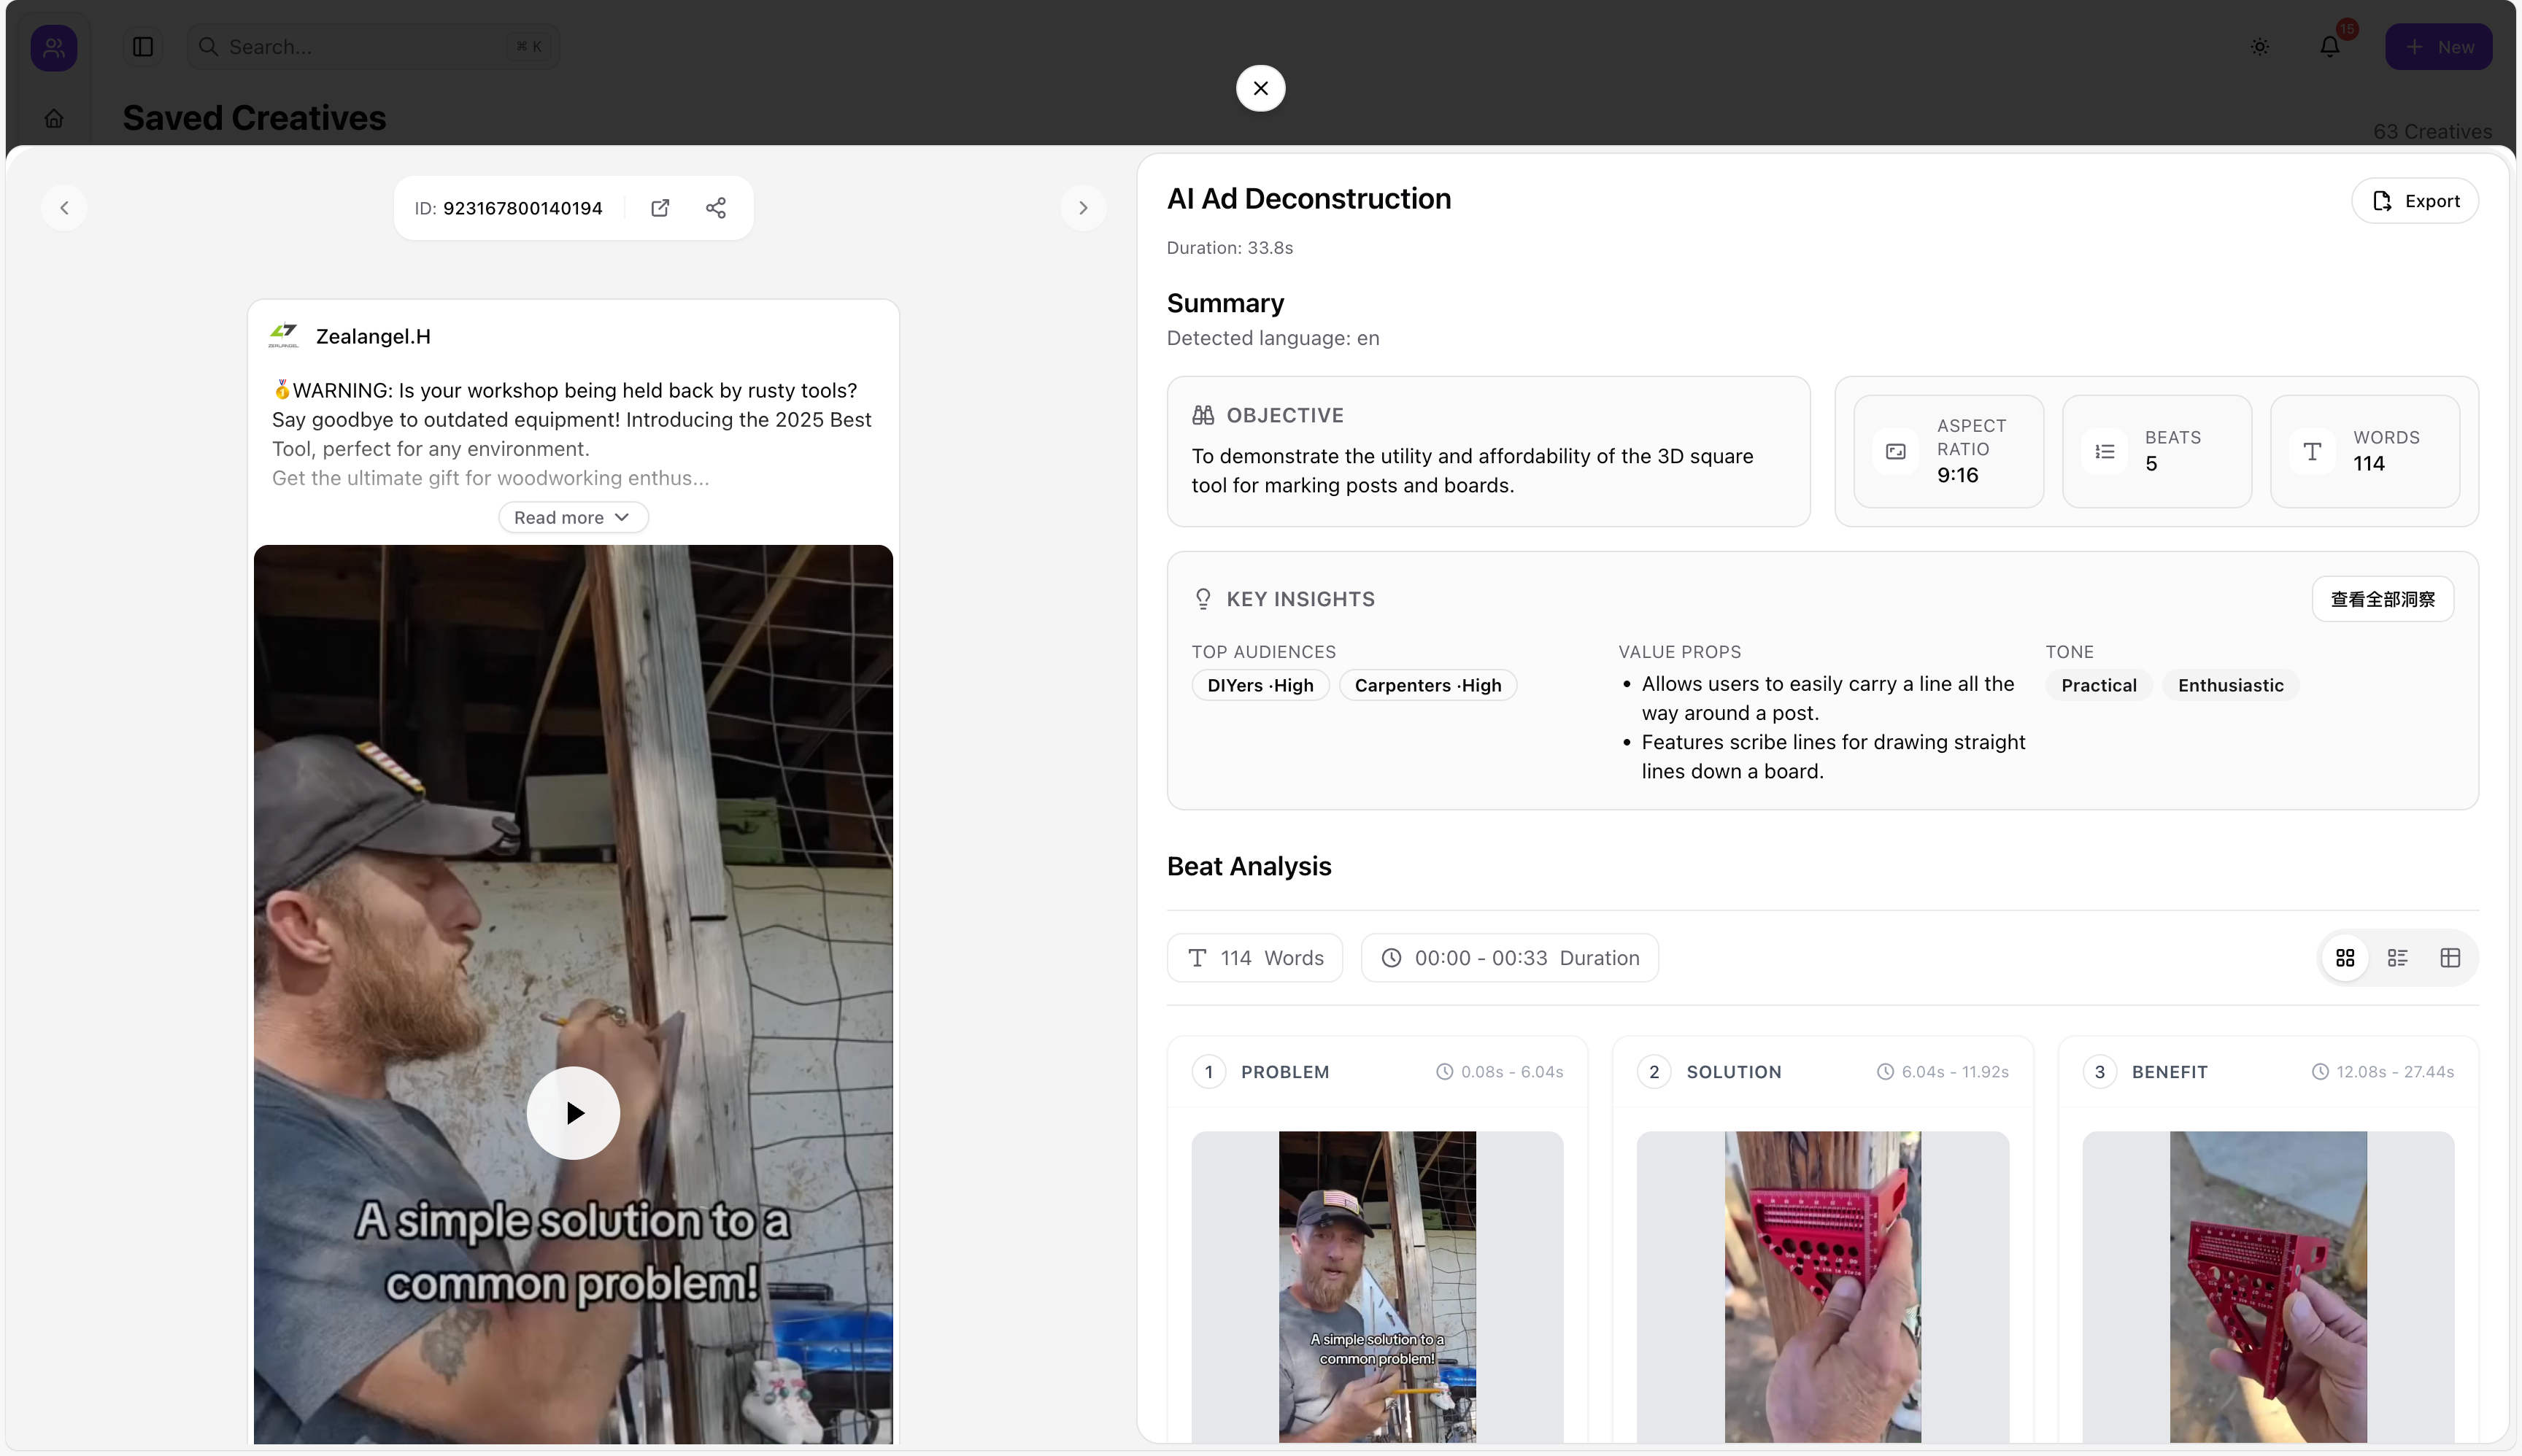
Task: Click 查看全部洞察 view all insights button
Action: pos(2382,599)
